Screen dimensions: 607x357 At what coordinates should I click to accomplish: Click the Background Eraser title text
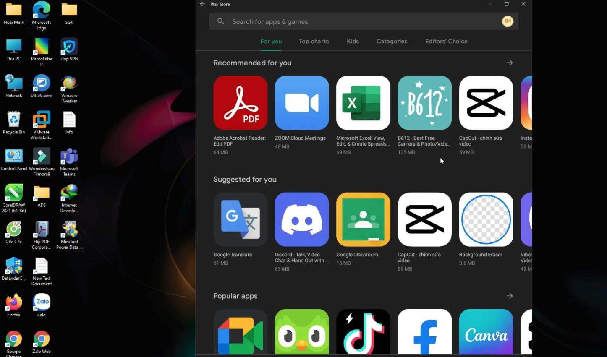pos(481,255)
